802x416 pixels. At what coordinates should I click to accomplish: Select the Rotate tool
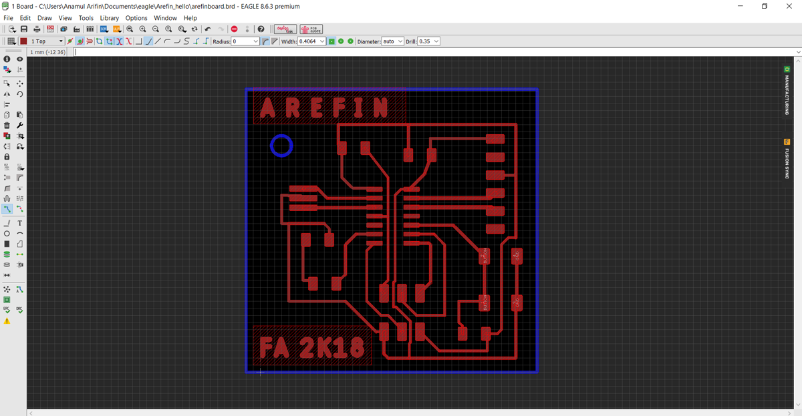pyautogui.click(x=20, y=94)
